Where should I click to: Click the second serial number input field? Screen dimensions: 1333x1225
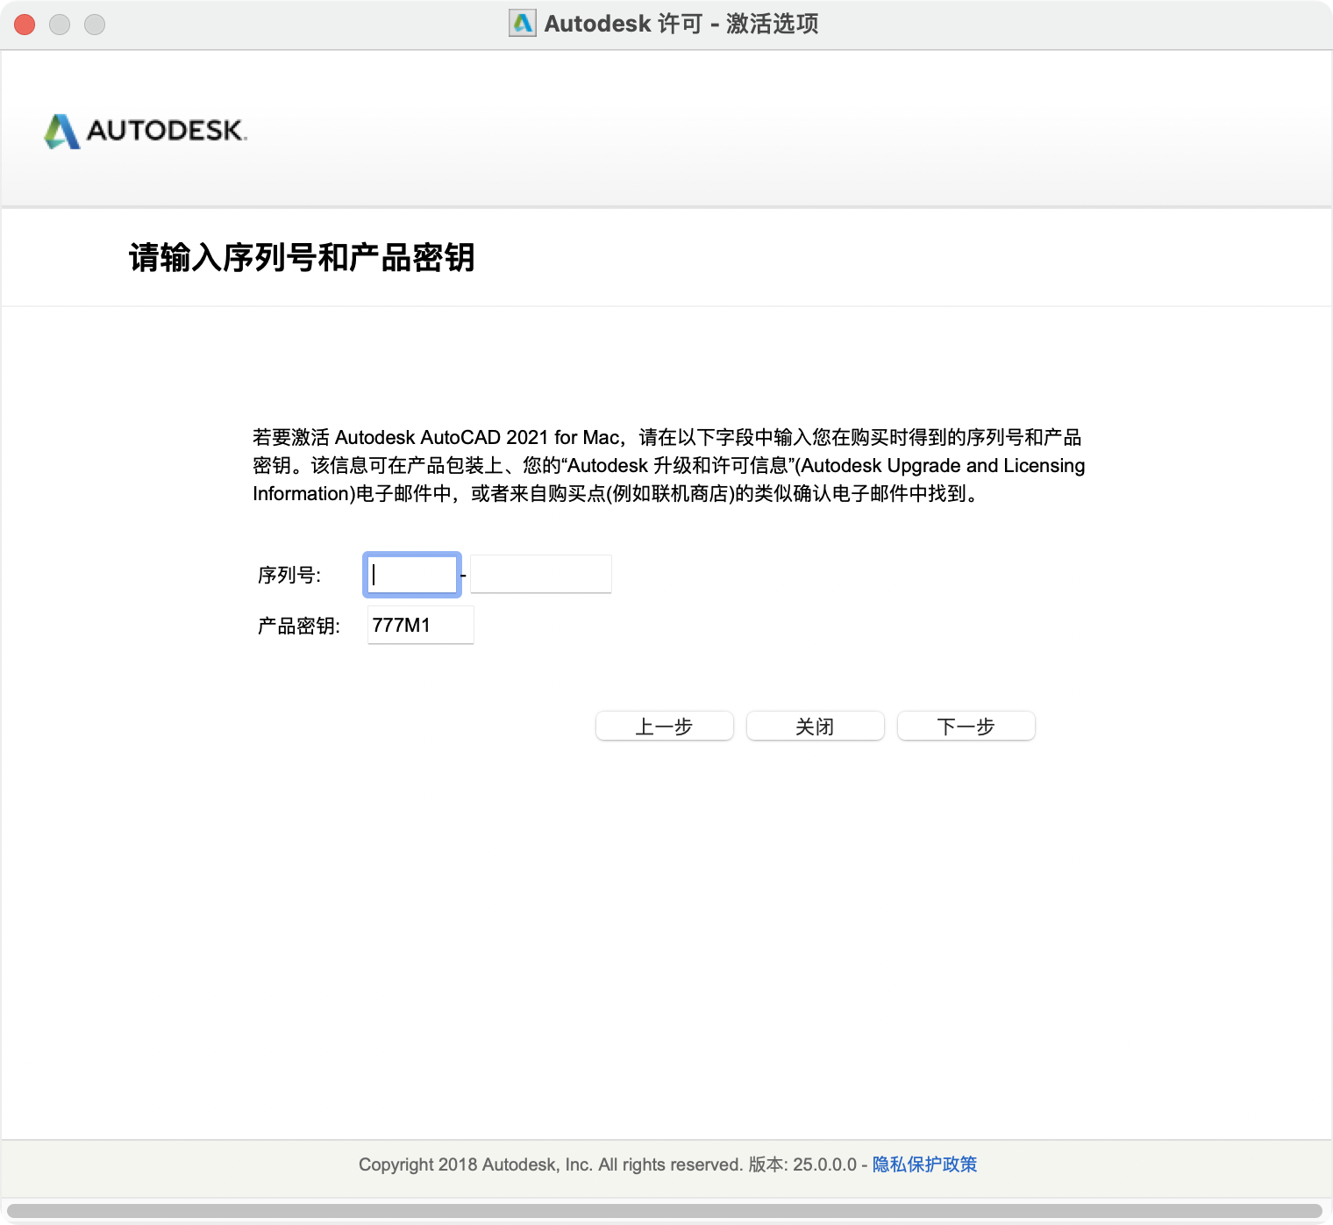click(541, 574)
